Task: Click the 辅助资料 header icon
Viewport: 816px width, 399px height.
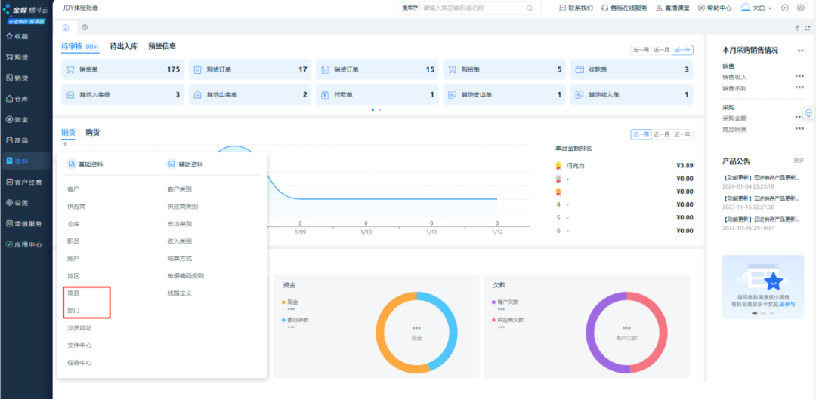Action: (172, 164)
